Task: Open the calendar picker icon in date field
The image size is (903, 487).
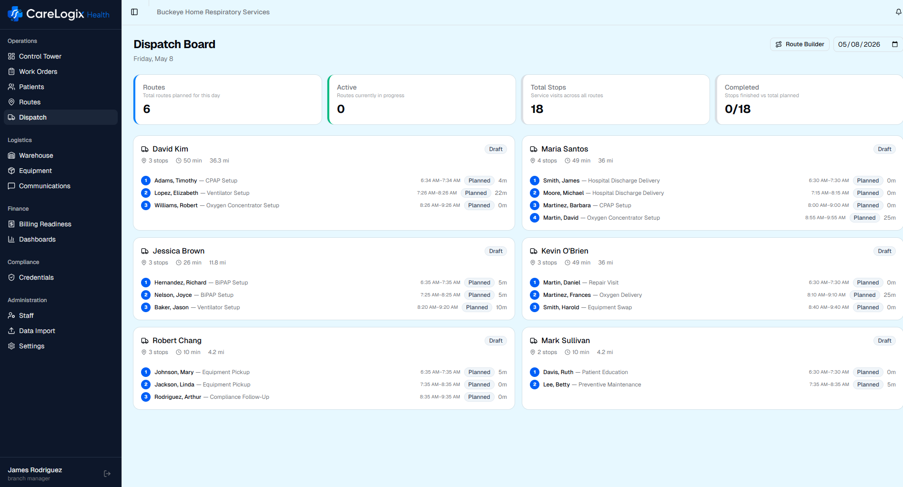Action: (895, 44)
